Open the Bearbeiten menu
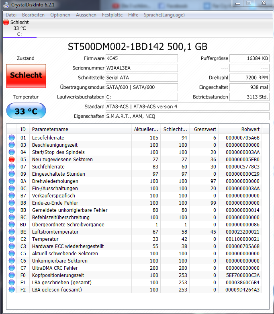Screen dimensions: 274x314 [33, 15]
